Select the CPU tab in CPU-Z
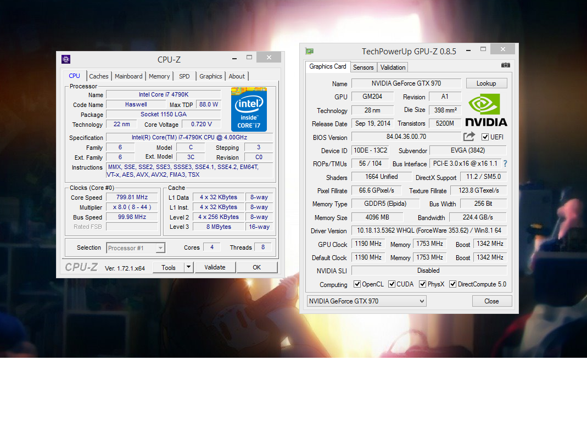The image size is (587, 439). (74, 76)
